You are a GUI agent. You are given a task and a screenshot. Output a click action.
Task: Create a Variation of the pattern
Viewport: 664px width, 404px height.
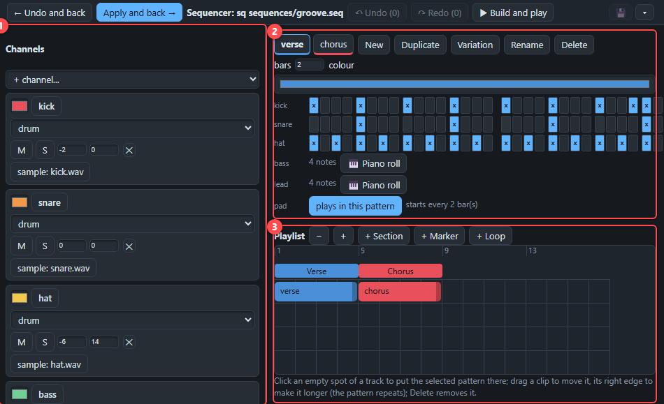pos(475,45)
